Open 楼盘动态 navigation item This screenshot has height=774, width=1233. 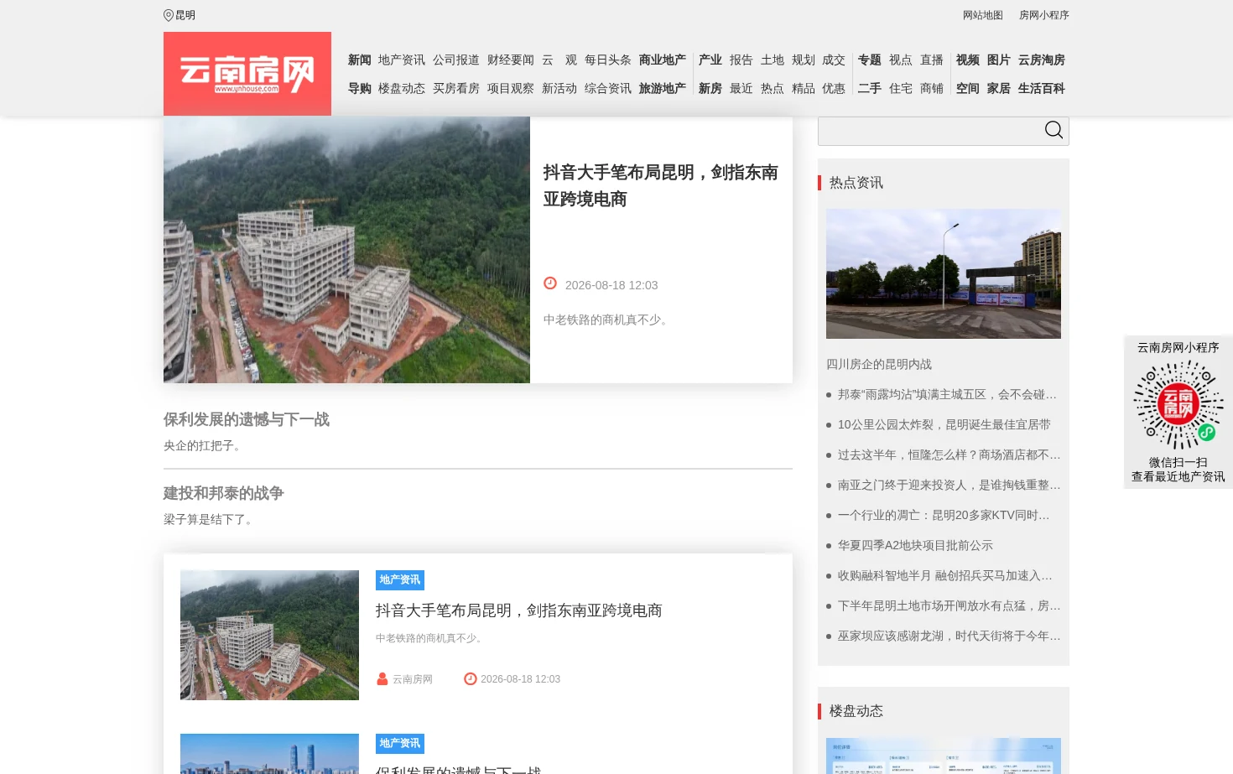coord(402,89)
